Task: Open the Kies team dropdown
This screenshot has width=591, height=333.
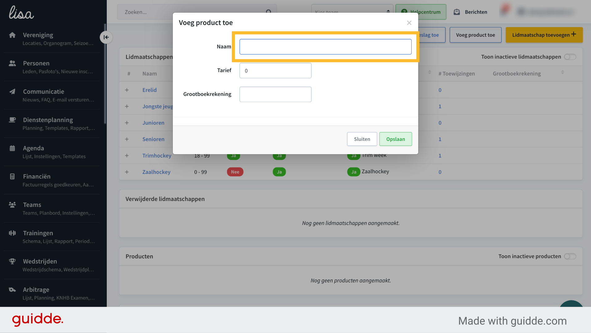Action: point(352,12)
